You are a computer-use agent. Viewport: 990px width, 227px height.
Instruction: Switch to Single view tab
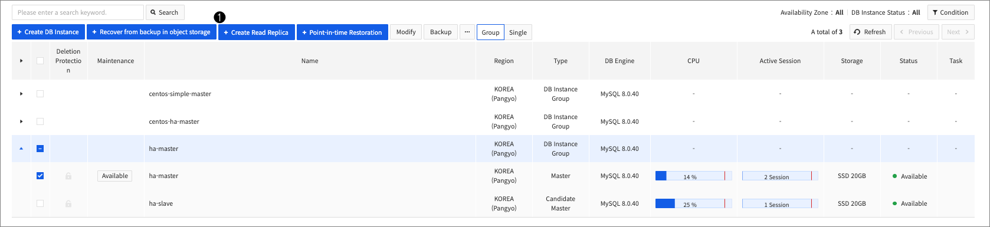[518, 32]
